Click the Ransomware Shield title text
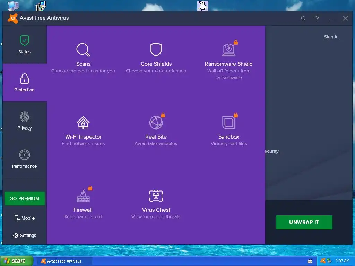355x266 pixels. (229, 64)
